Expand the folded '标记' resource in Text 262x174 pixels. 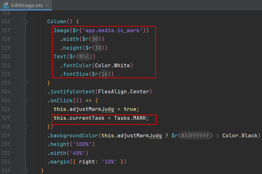tap(84, 56)
